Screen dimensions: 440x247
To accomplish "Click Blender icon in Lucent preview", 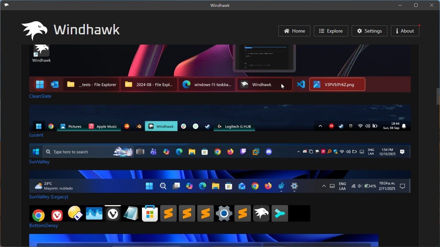I will coord(139,126).
